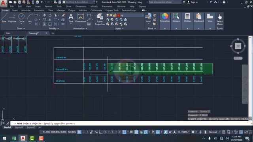Click the Sign In button
253x142 pixels.
click(x=193, y=2)
